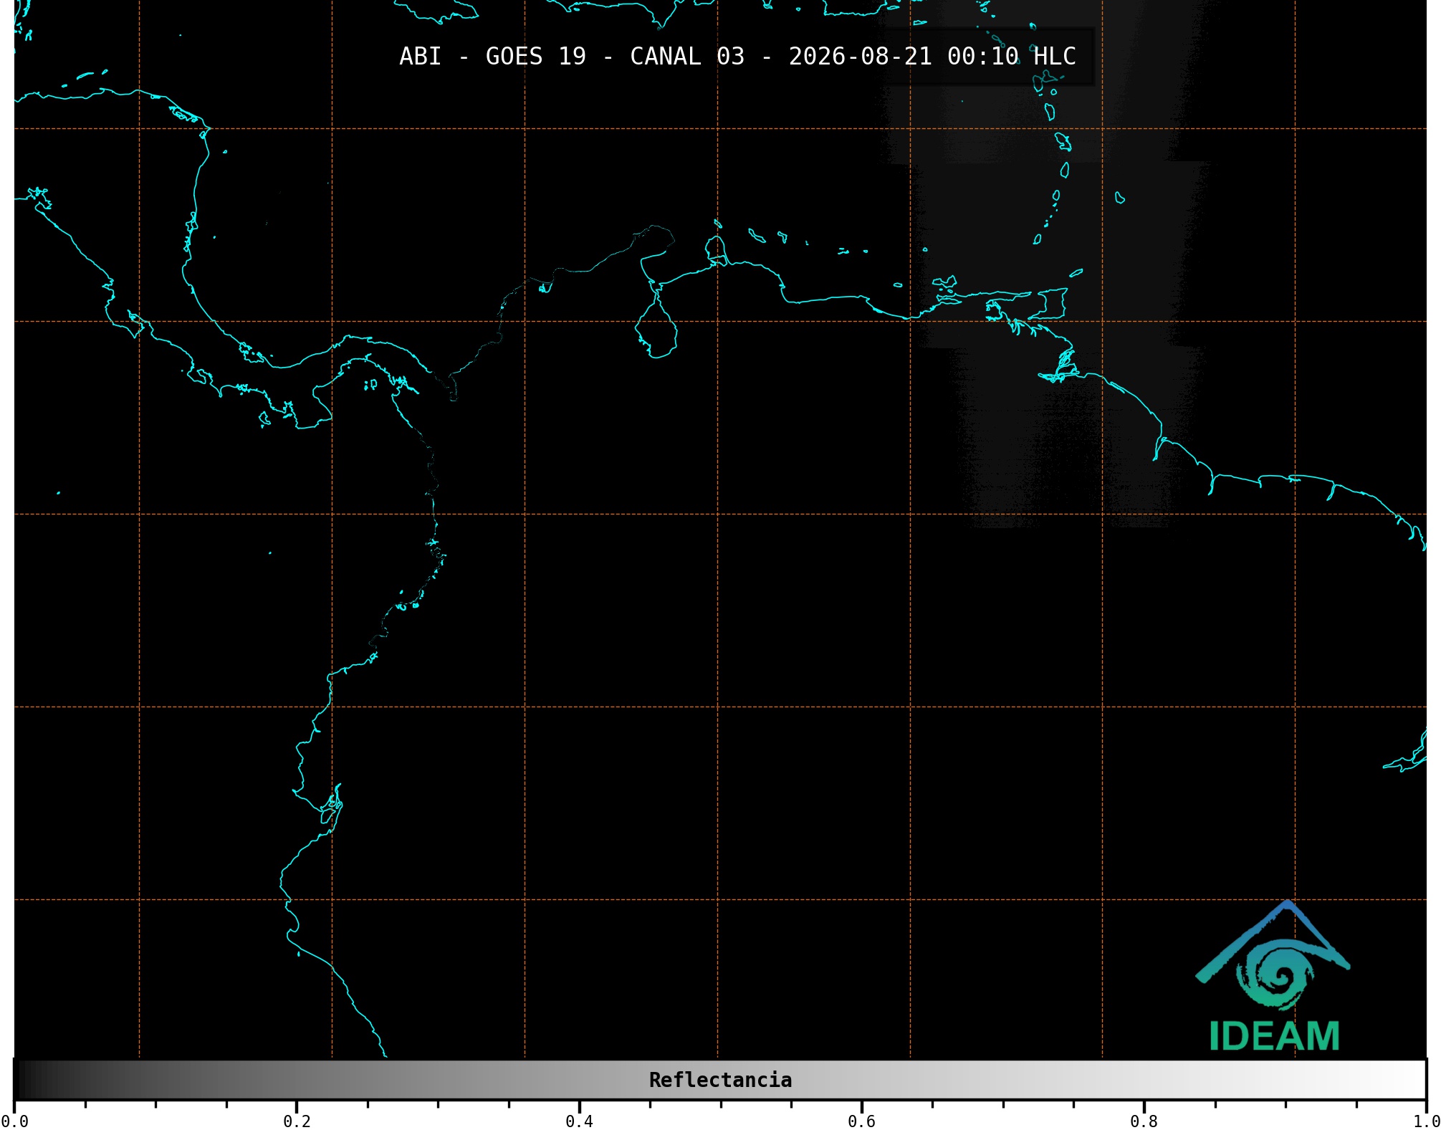Click the 0.2 colorbar tick label
Image resolution: width=1441 pixels, height=1130 pixels.
pyautogui.click(x=297, y=1121)
